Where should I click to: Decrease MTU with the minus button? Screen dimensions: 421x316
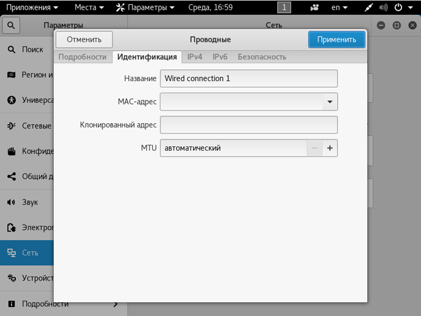315,148
